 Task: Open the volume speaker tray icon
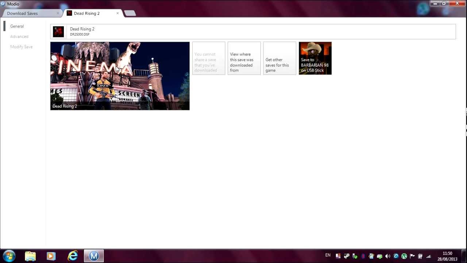(x=387, y=256)
